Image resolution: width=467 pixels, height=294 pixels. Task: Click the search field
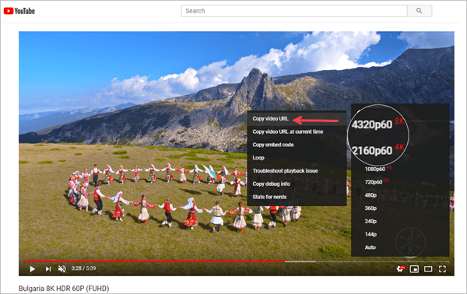(294, 11)
